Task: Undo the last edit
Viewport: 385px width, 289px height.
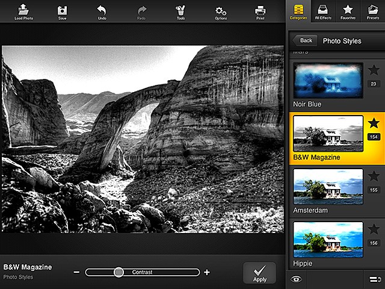Action: 102,11
